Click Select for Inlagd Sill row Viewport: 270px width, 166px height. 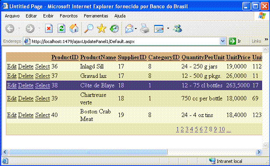(43, 66)
